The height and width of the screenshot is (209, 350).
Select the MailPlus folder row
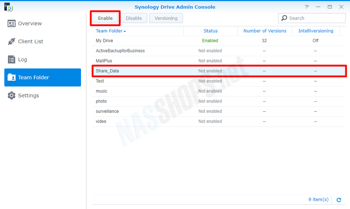coord(219,61)
